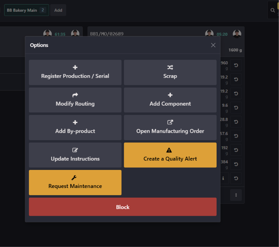Click Update Instructions button
The width and height of the screenshot is (279, 247).
(75, 155)
